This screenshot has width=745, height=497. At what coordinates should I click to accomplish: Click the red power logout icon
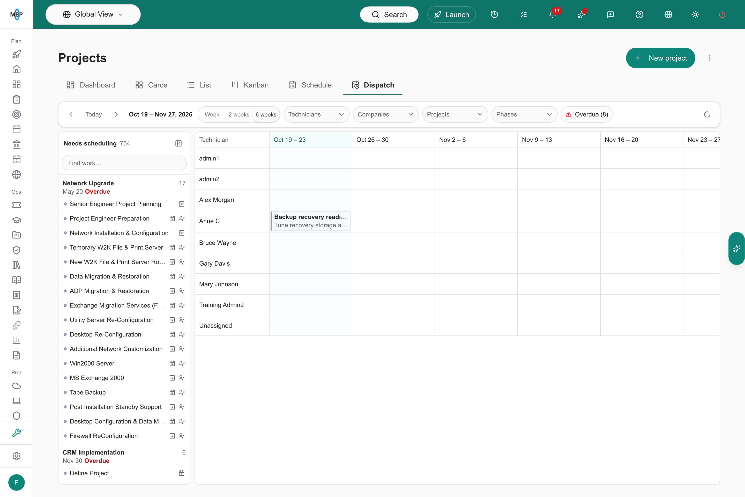coord(722,14)
